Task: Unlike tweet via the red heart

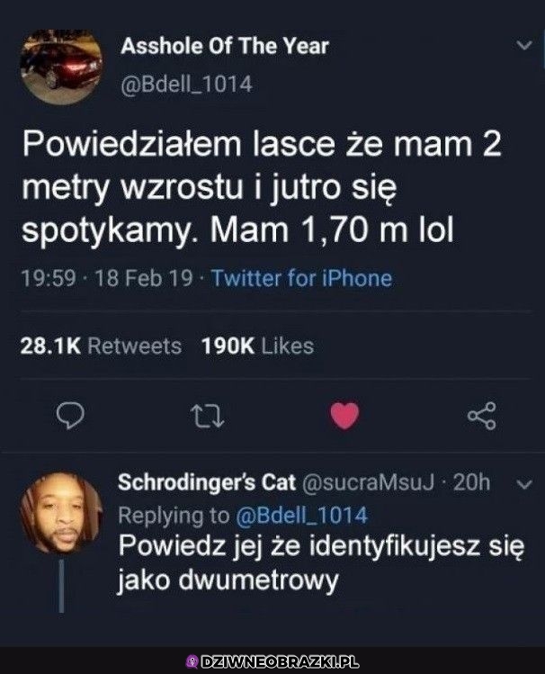Action: click(344, 416)
